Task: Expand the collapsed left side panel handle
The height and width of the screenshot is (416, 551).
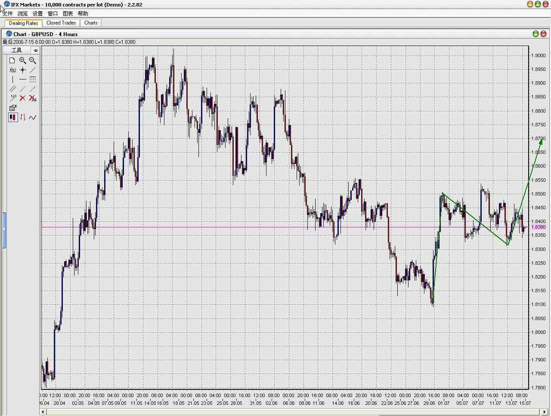Action: point(4,230)
